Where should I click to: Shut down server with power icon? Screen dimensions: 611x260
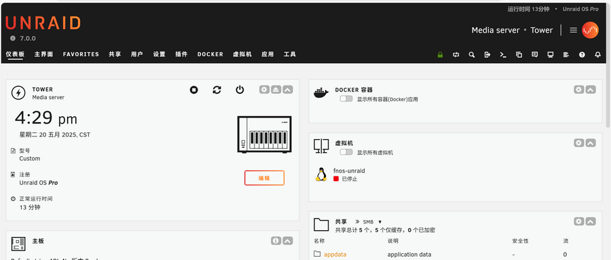pos(240,90)
